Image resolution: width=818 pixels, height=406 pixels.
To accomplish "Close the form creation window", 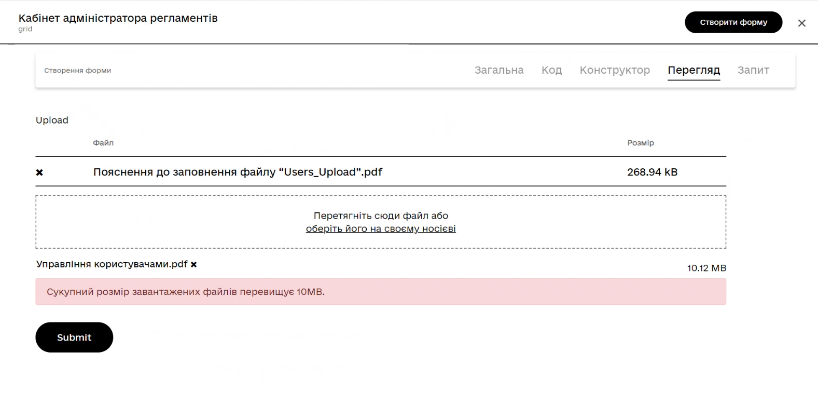I will click(801, 23).
